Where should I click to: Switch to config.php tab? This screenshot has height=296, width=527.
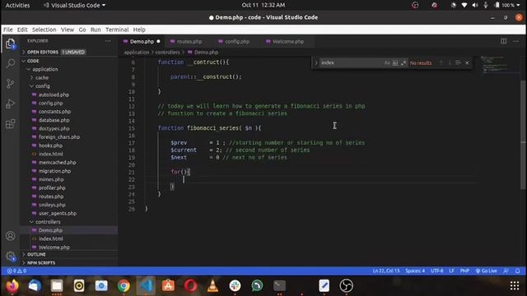[237, 42]
